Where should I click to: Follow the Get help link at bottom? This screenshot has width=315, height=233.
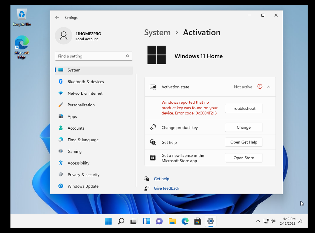click(x=161, y=179)
